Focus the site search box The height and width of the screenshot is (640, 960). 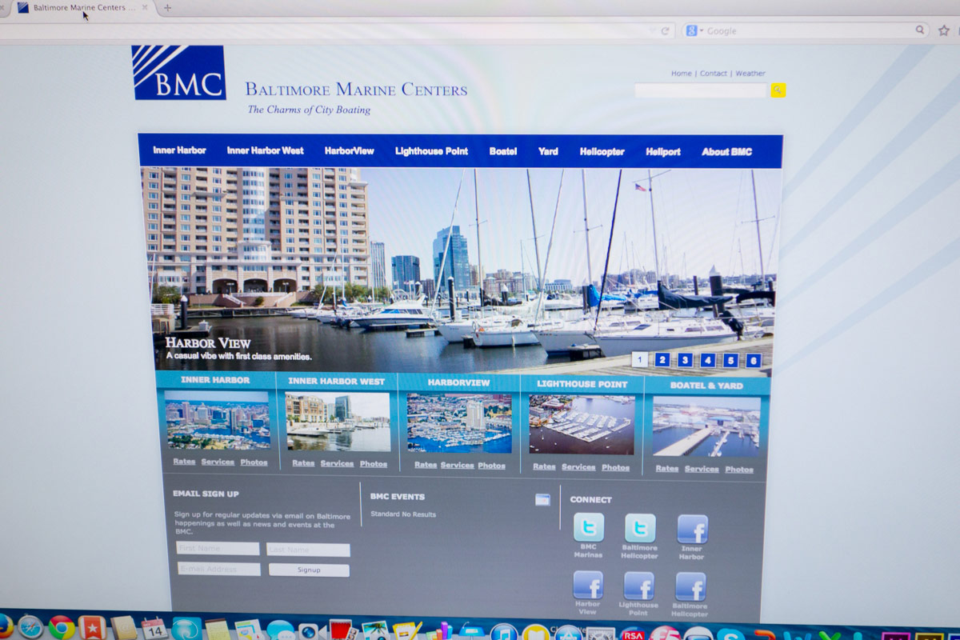coord(701,90)
